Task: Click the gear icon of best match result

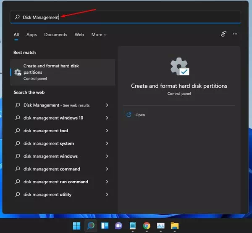Action: pos(18,72)
